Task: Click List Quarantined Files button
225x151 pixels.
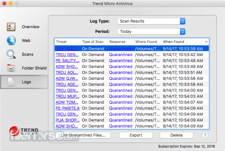Action: coord(83,135)
